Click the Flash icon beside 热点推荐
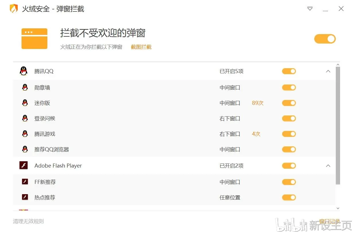The image size is (353, 232). (x=25, y=197)
